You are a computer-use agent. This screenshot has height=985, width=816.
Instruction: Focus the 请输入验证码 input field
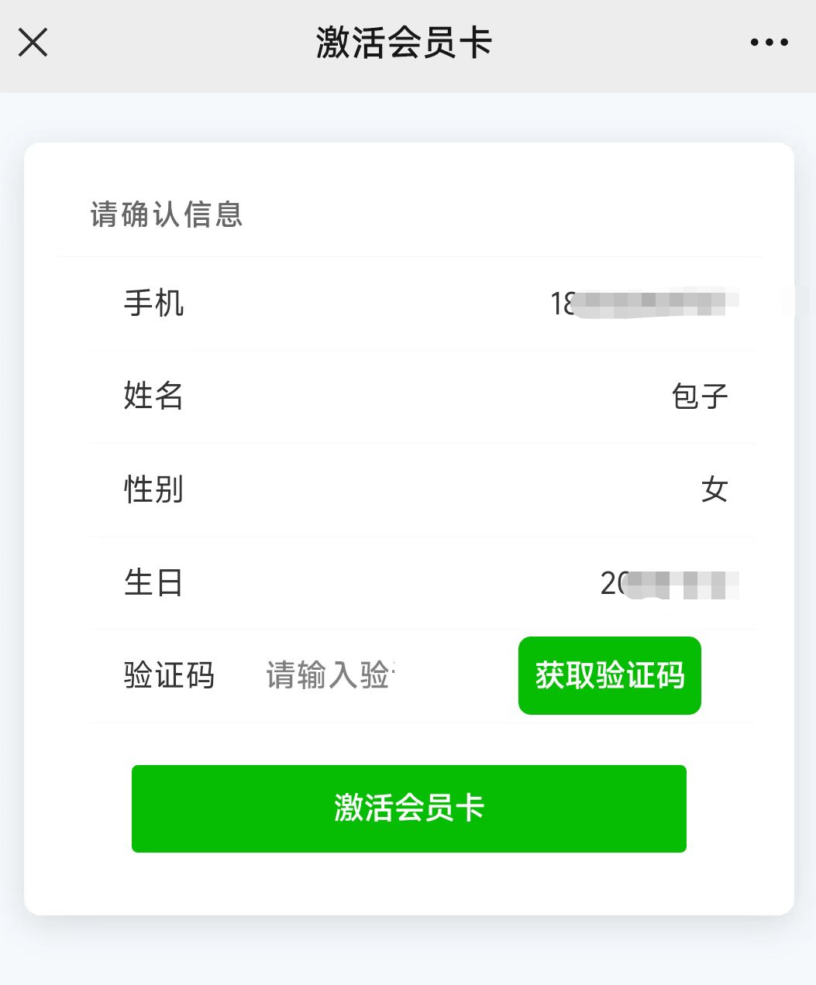point(331,675)
